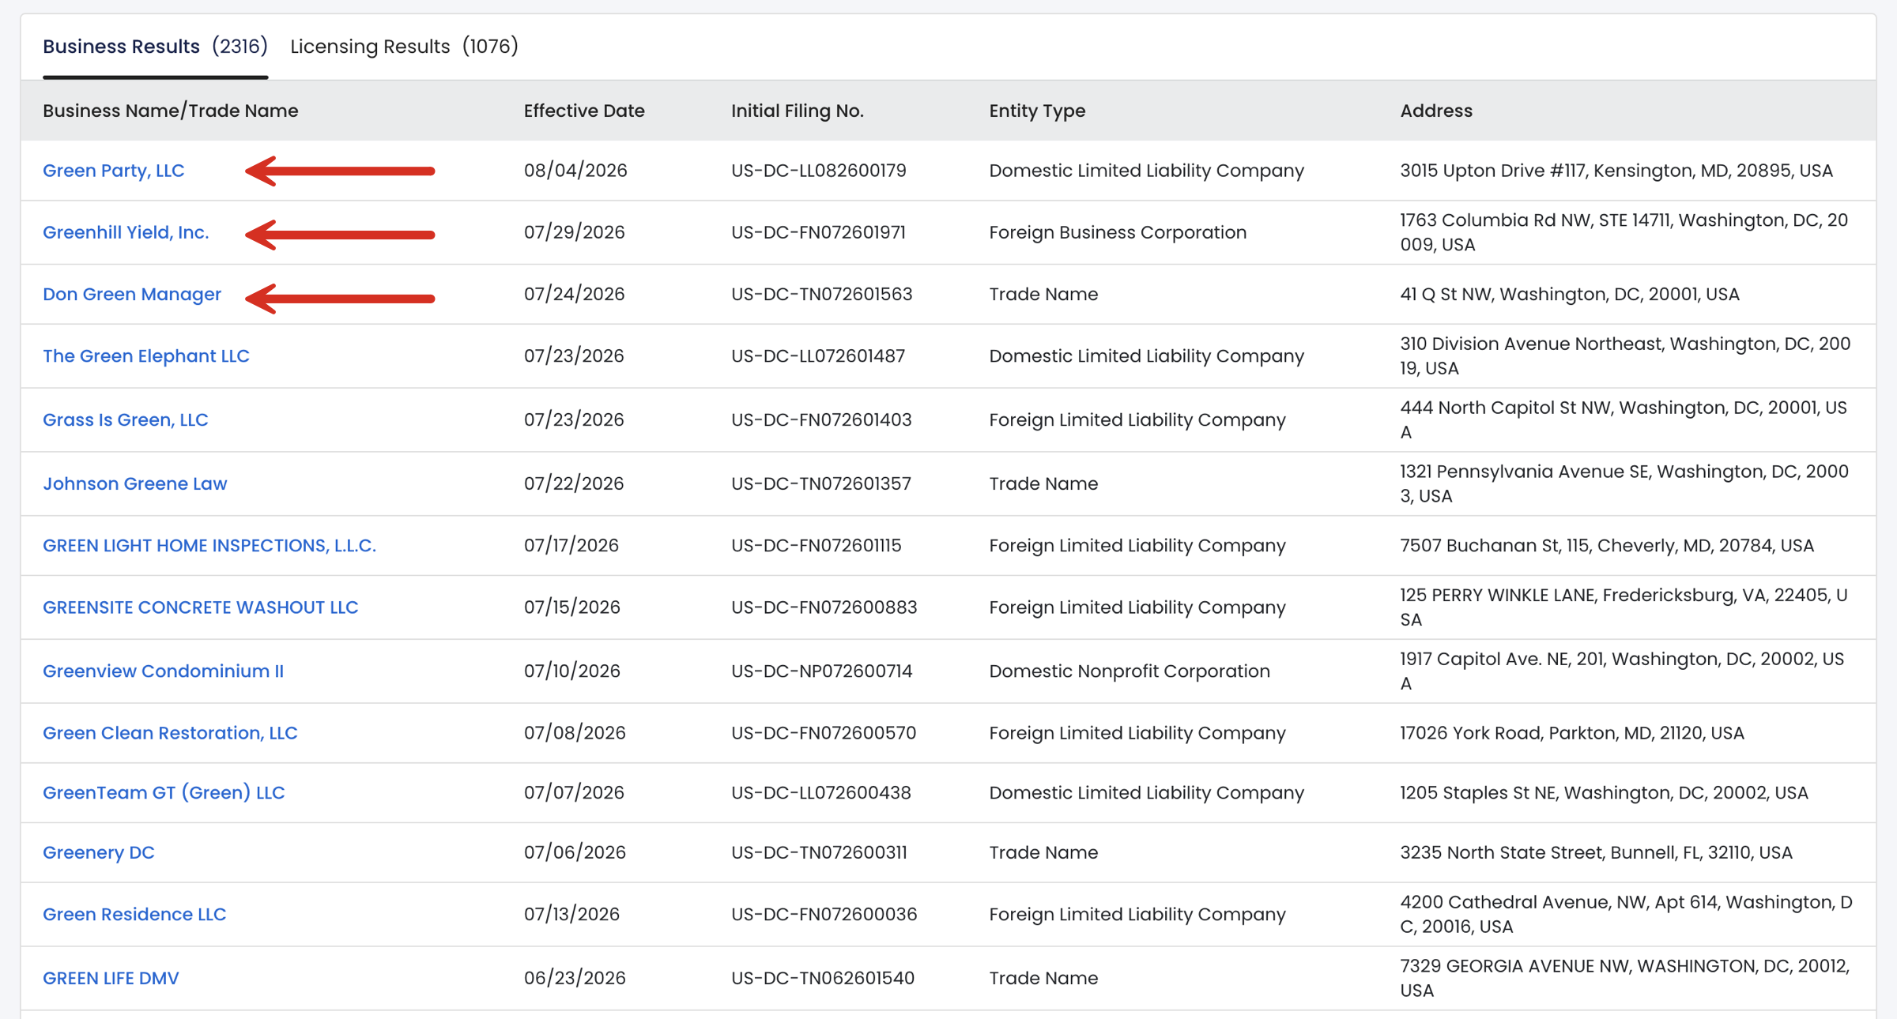Select the Kensington, MD address of Green Party

[x=1616, y=171]
